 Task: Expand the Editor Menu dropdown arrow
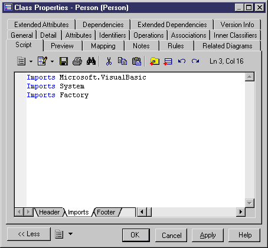tap(31, 61)
